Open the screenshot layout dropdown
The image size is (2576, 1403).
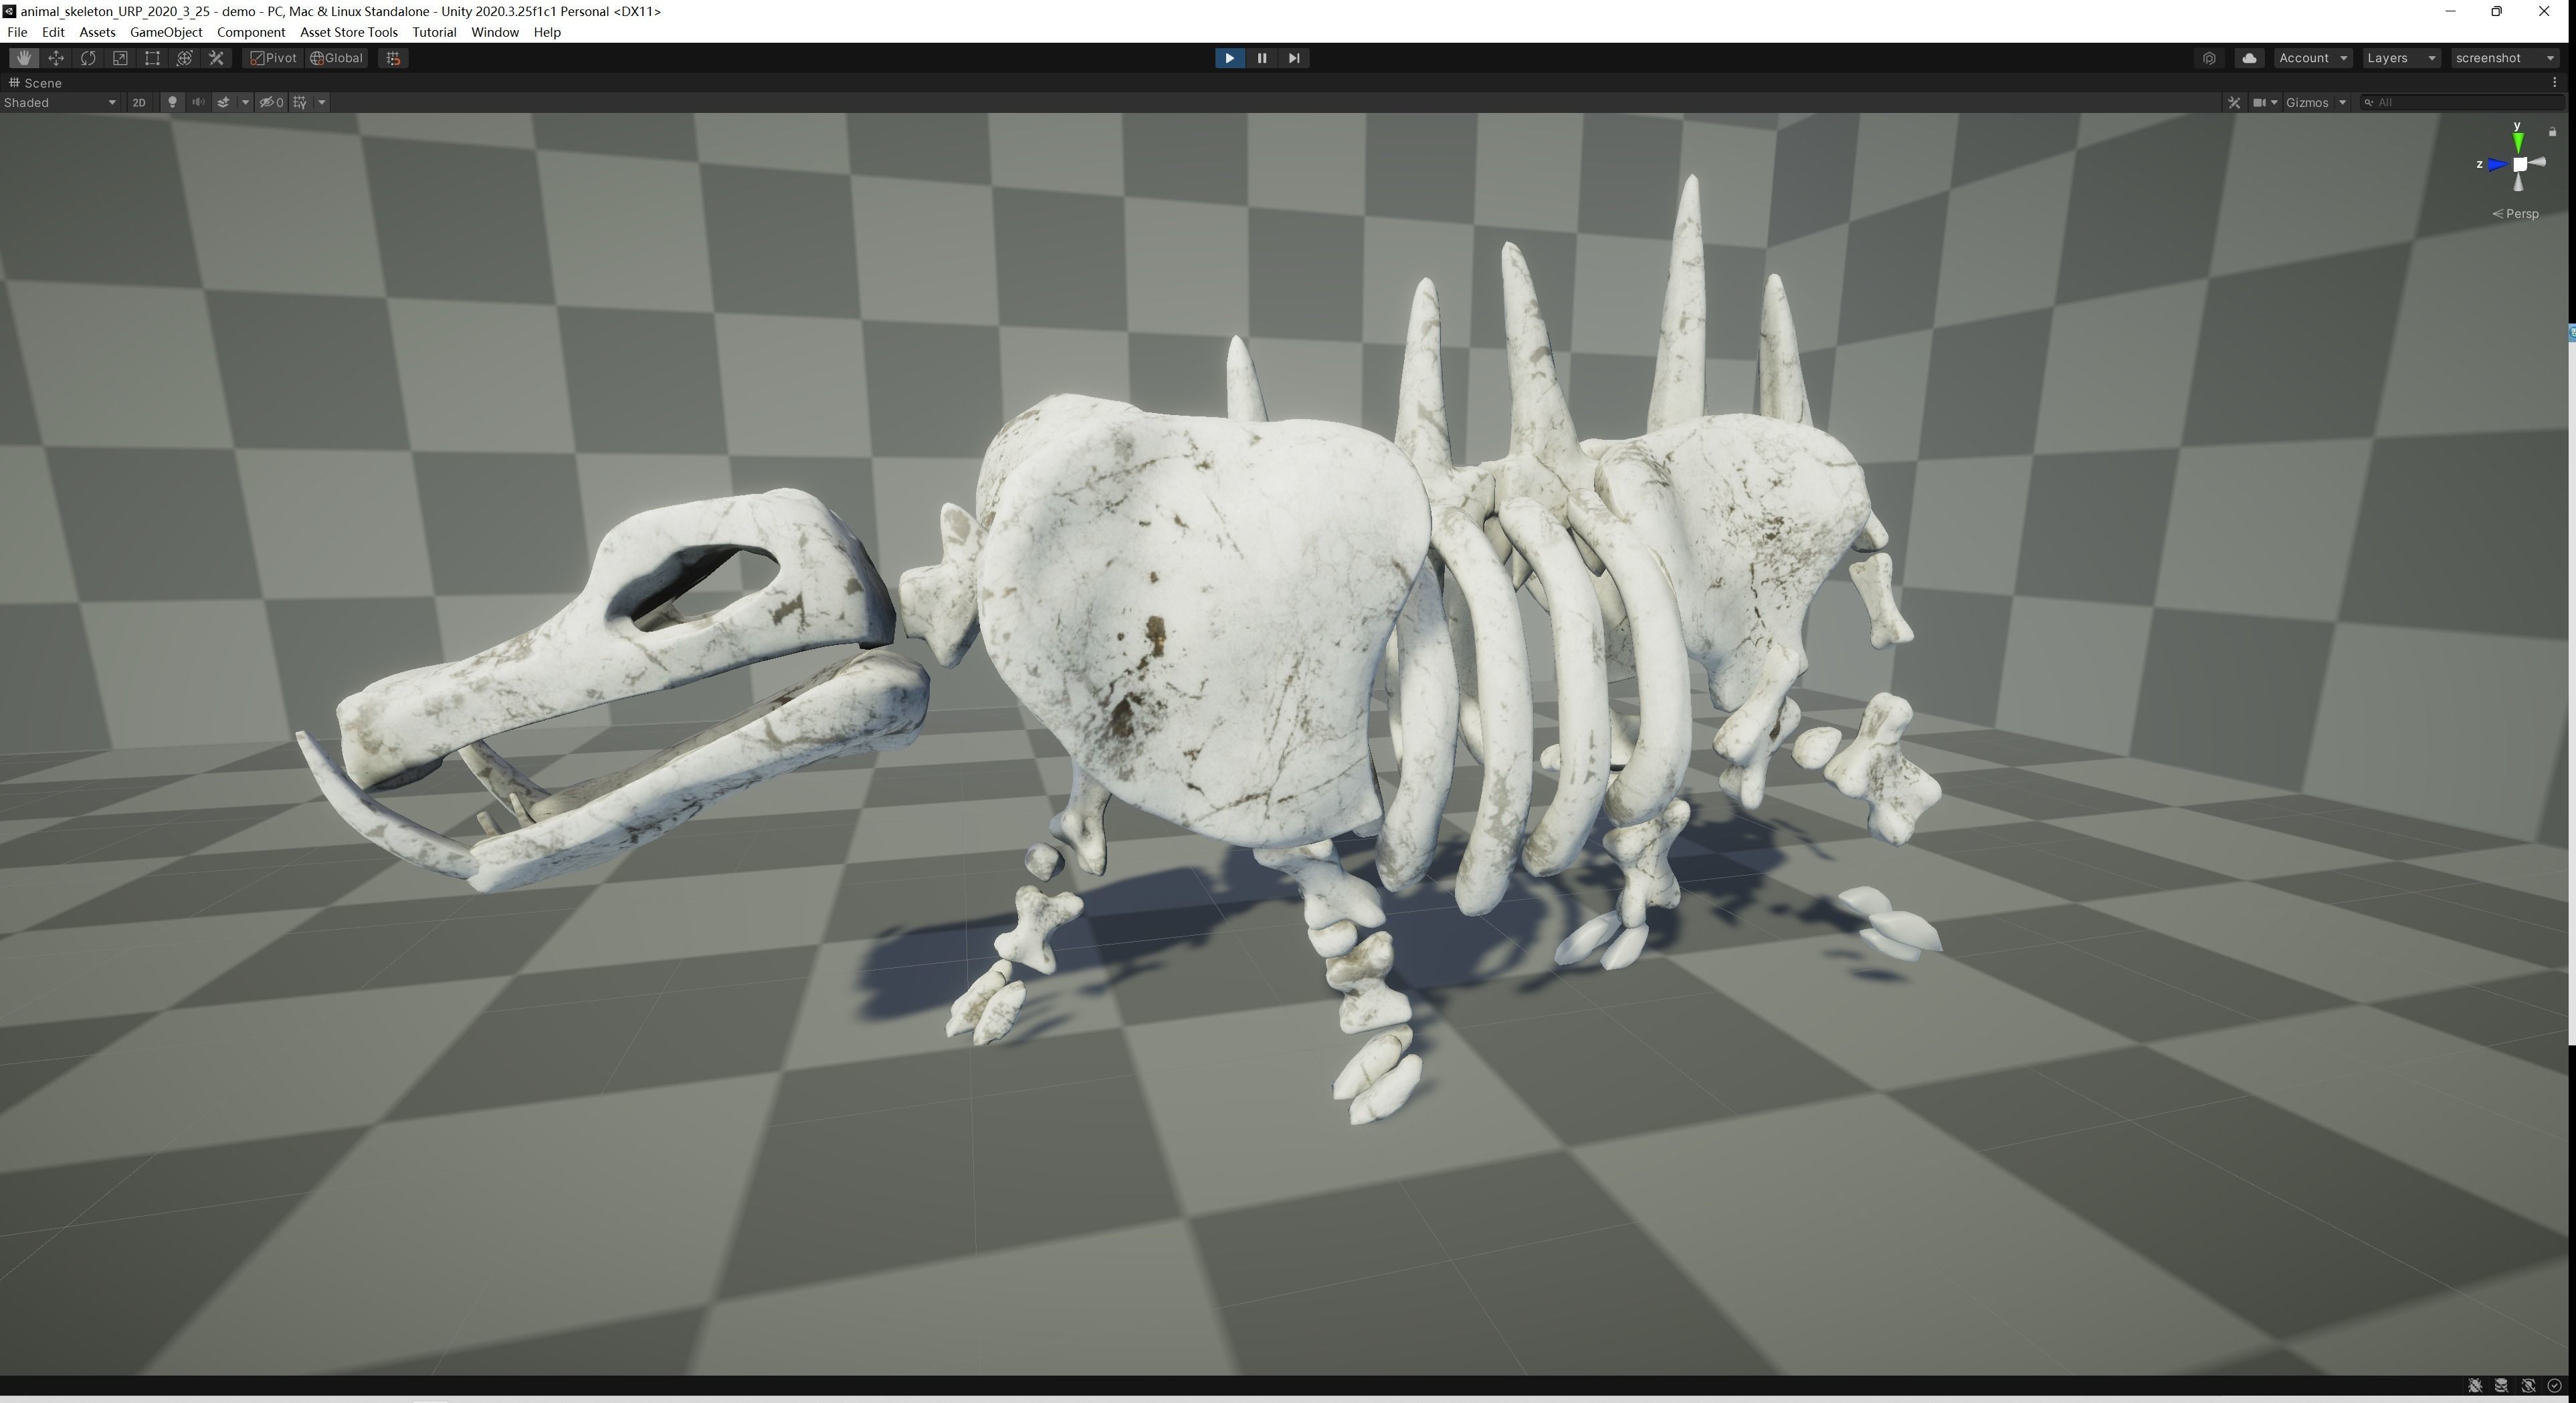tap(2505, 58)
